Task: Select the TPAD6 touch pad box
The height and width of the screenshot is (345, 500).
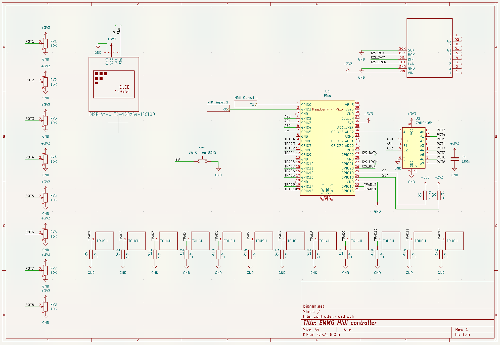Action: pos(264,241)
